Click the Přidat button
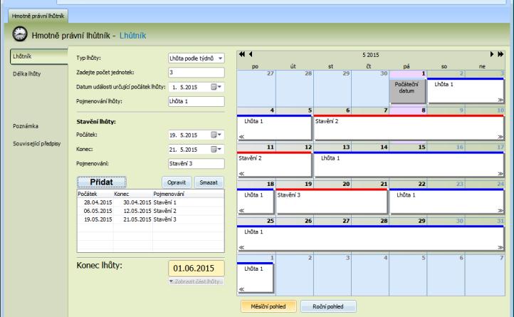The height and width of the screenshot is (317, 514). (x=102, y=182)
